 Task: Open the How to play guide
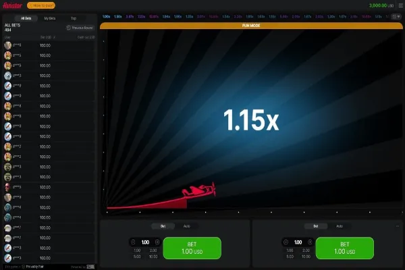click(41, 5)
